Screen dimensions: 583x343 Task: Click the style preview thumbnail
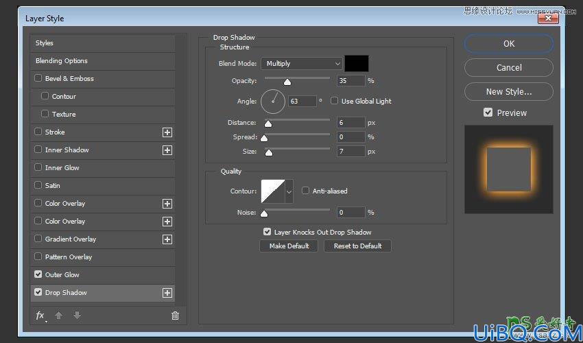coord(509,169)
